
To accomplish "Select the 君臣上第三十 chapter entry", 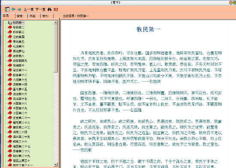I will (21, 161).
